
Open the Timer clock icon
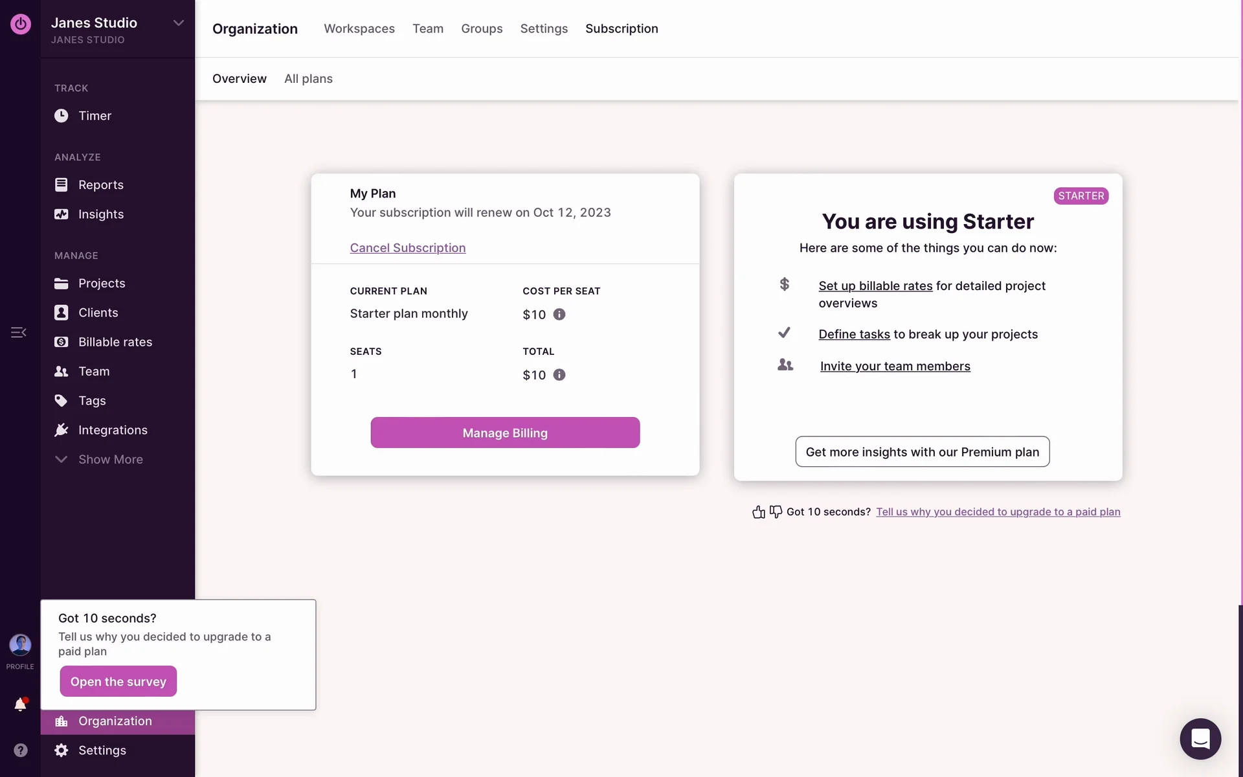[61, 116]
